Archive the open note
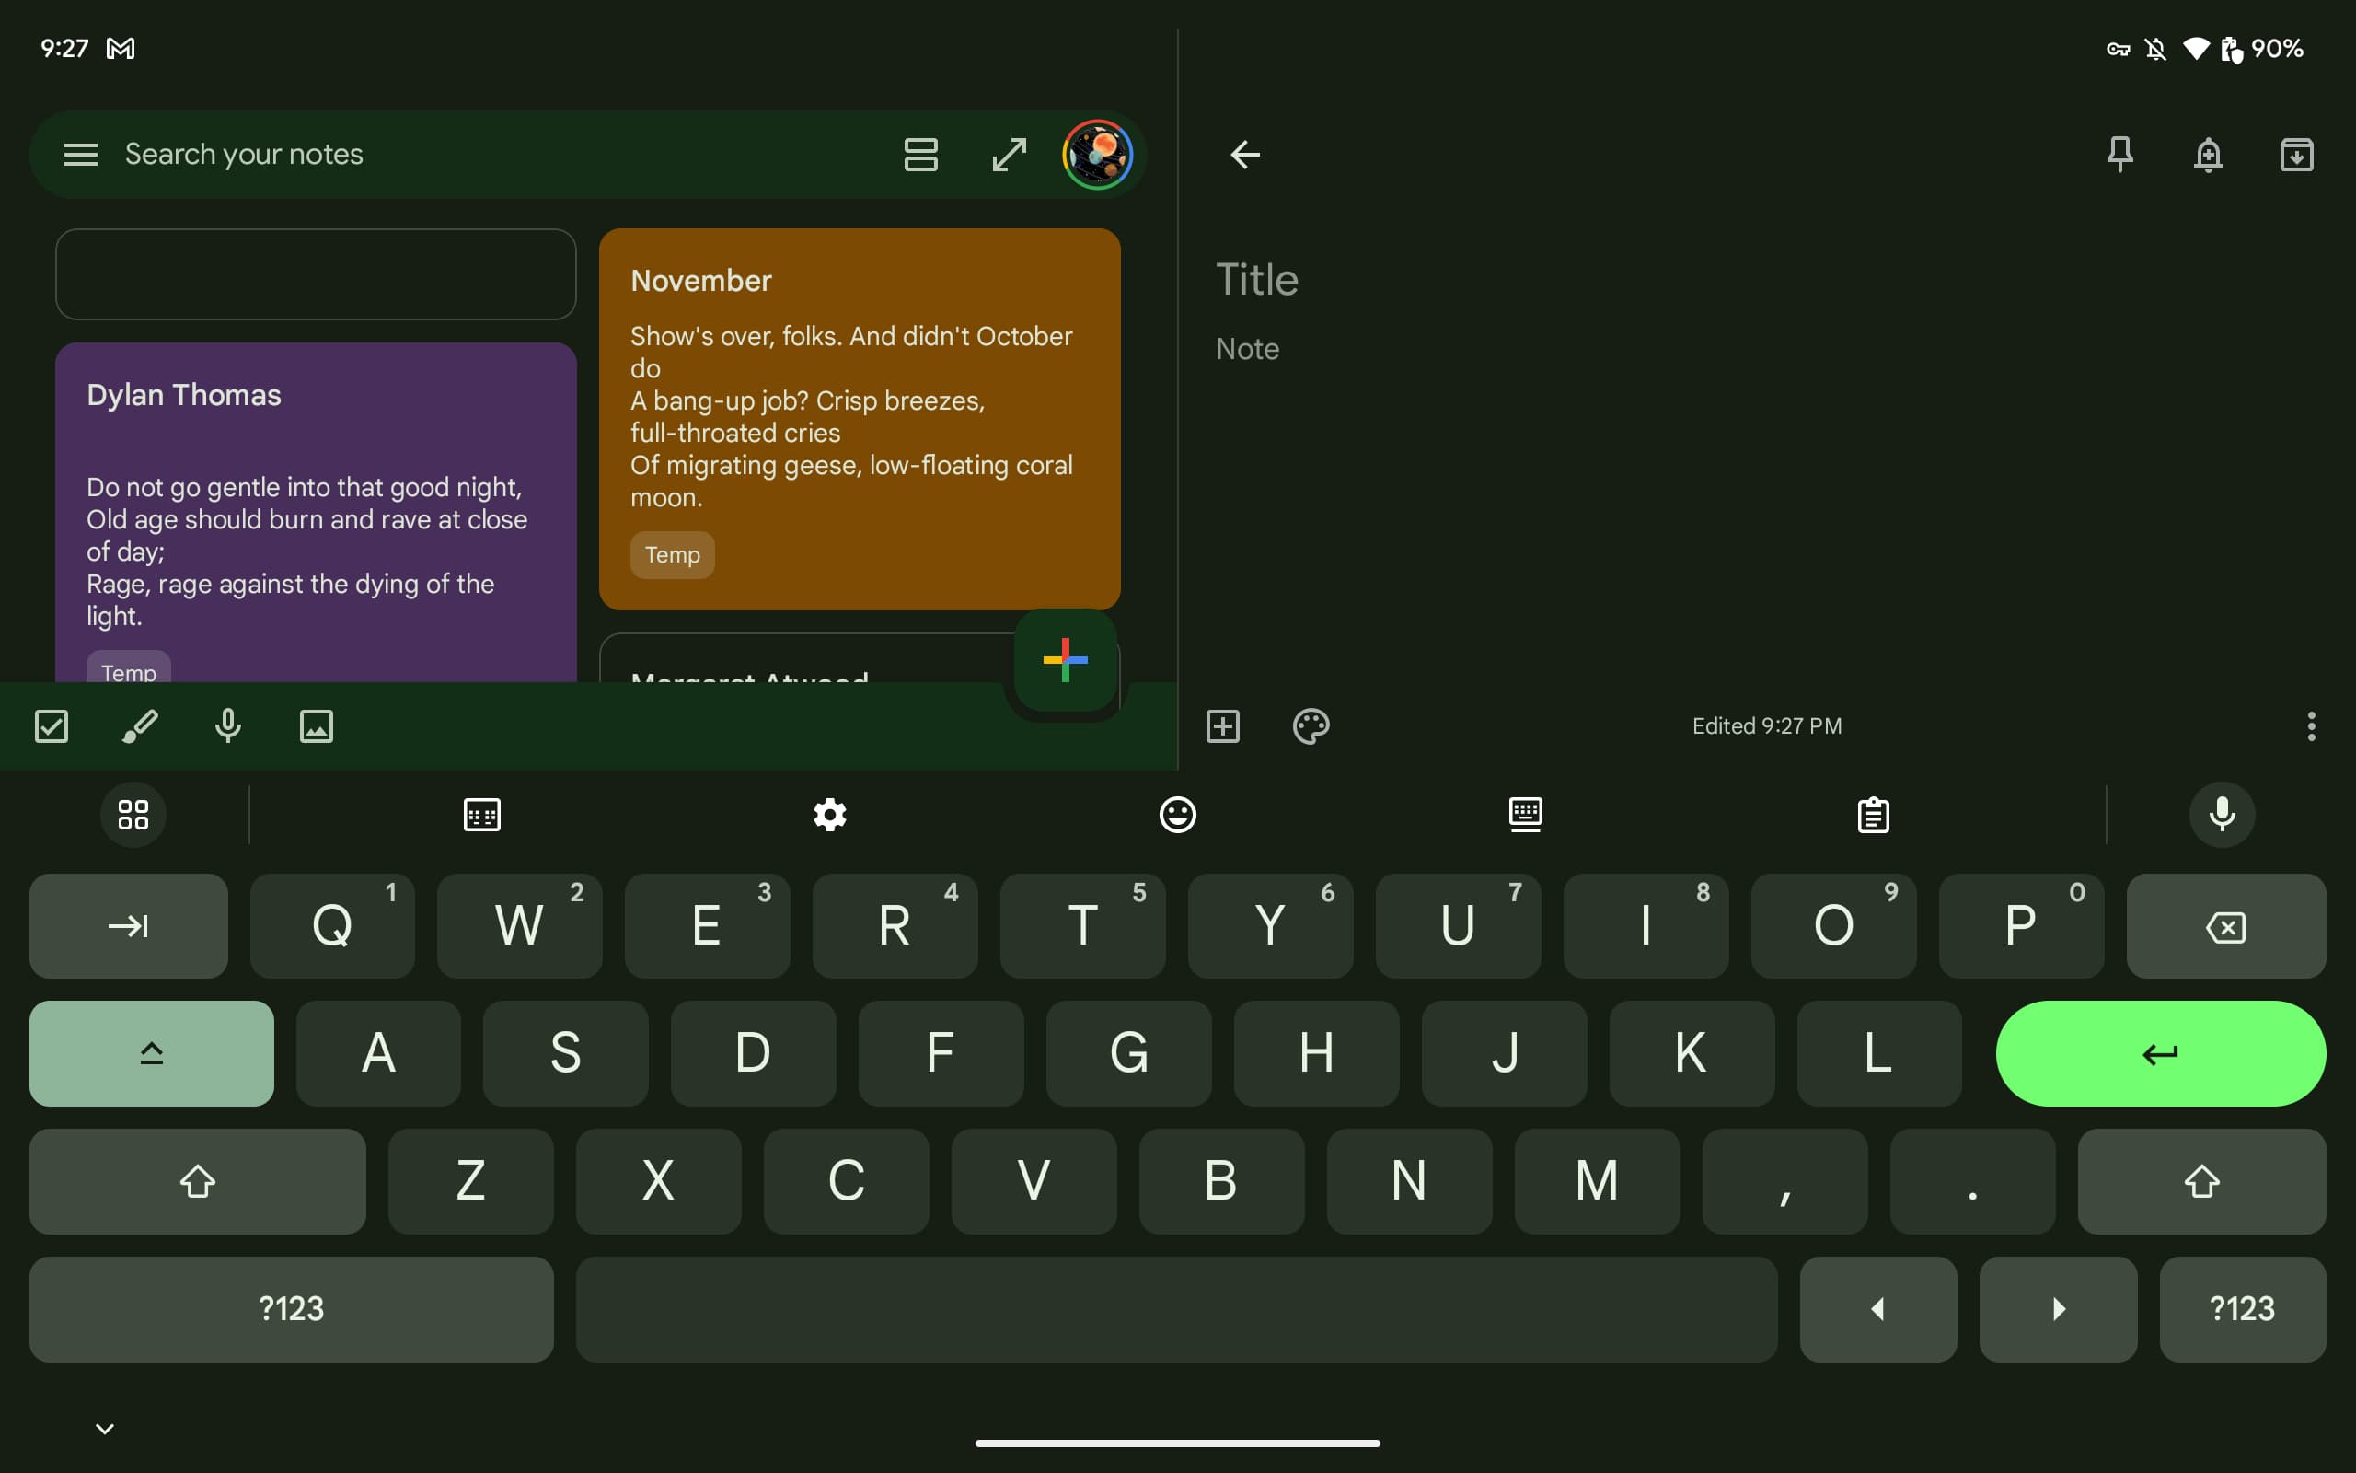Viewport: 2356px width, 1473px height. [x=2295, y=154]
